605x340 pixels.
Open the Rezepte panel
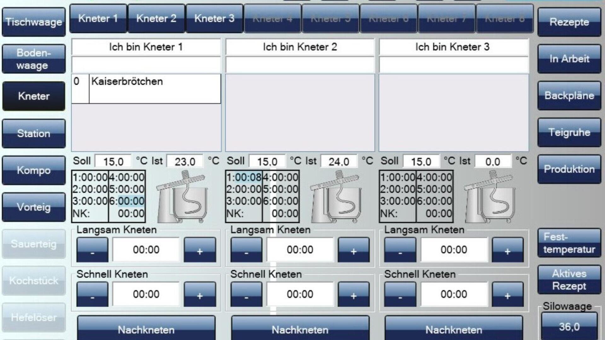tap(569, 22)
